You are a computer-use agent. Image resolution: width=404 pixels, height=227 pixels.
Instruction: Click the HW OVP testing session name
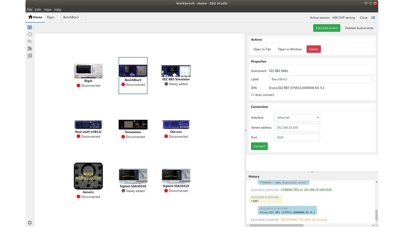(x=344, y=18)
